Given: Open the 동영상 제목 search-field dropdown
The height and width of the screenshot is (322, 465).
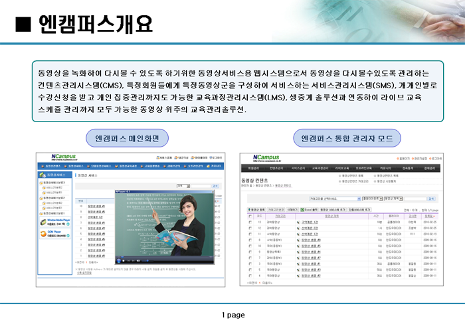Looking at the screenshot, I should tap(393, 199).
